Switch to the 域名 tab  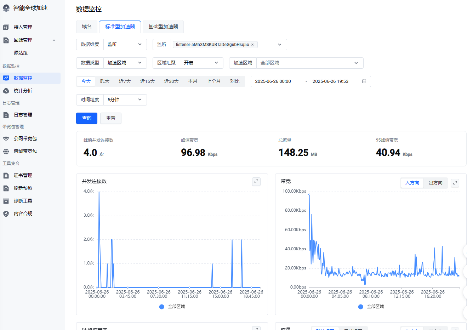(x=87, y=27)
